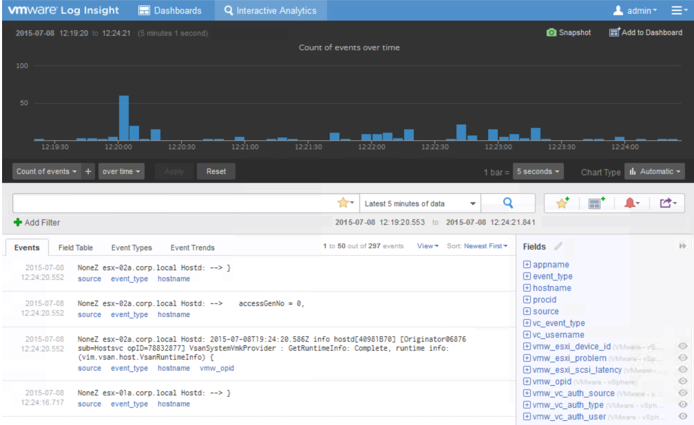Toggle visibility of vmw_vc_auth_user field
Viewport: 694px width, 425px height.
[682, 417]
